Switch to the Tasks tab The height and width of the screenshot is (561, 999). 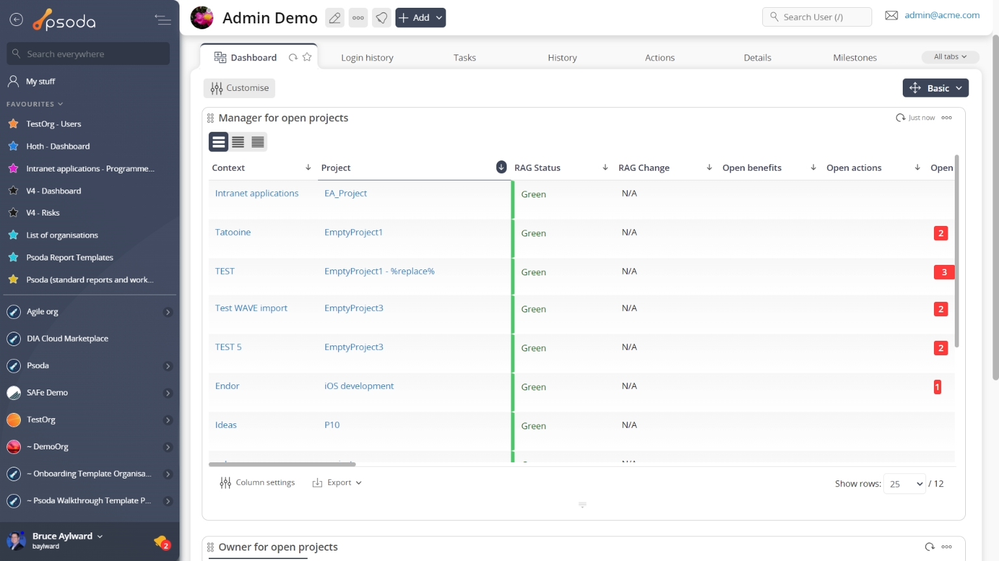coord(465,58)
